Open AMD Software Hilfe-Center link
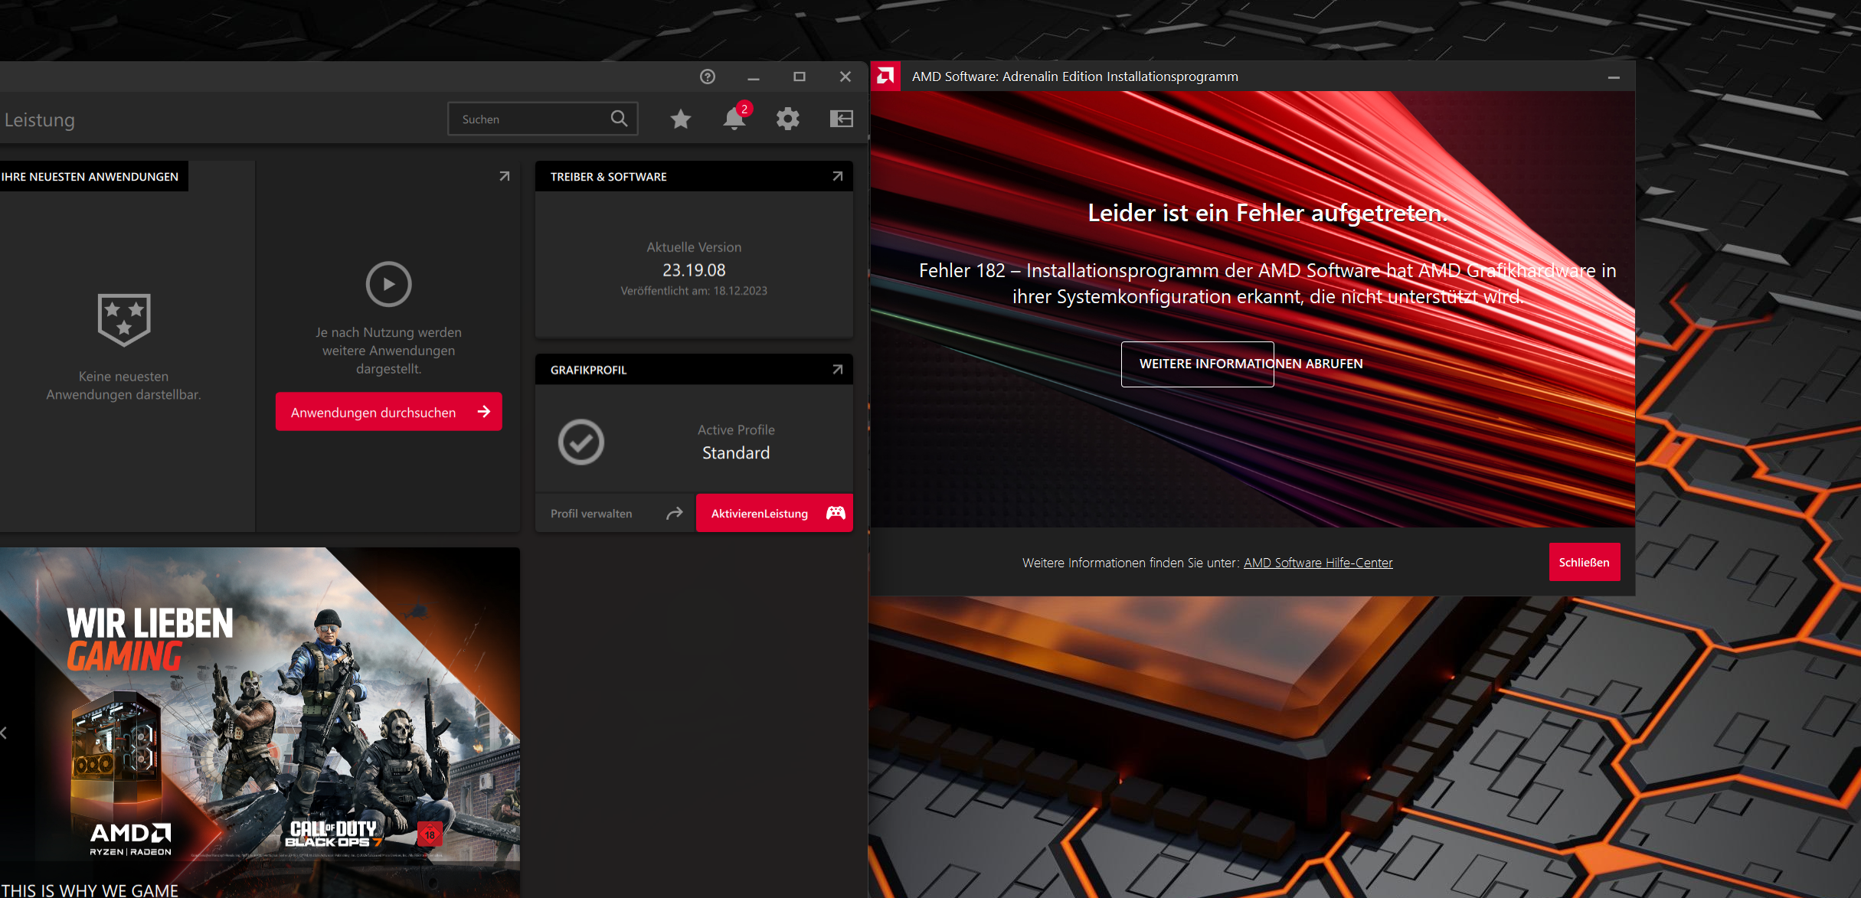 [1317, 563]
